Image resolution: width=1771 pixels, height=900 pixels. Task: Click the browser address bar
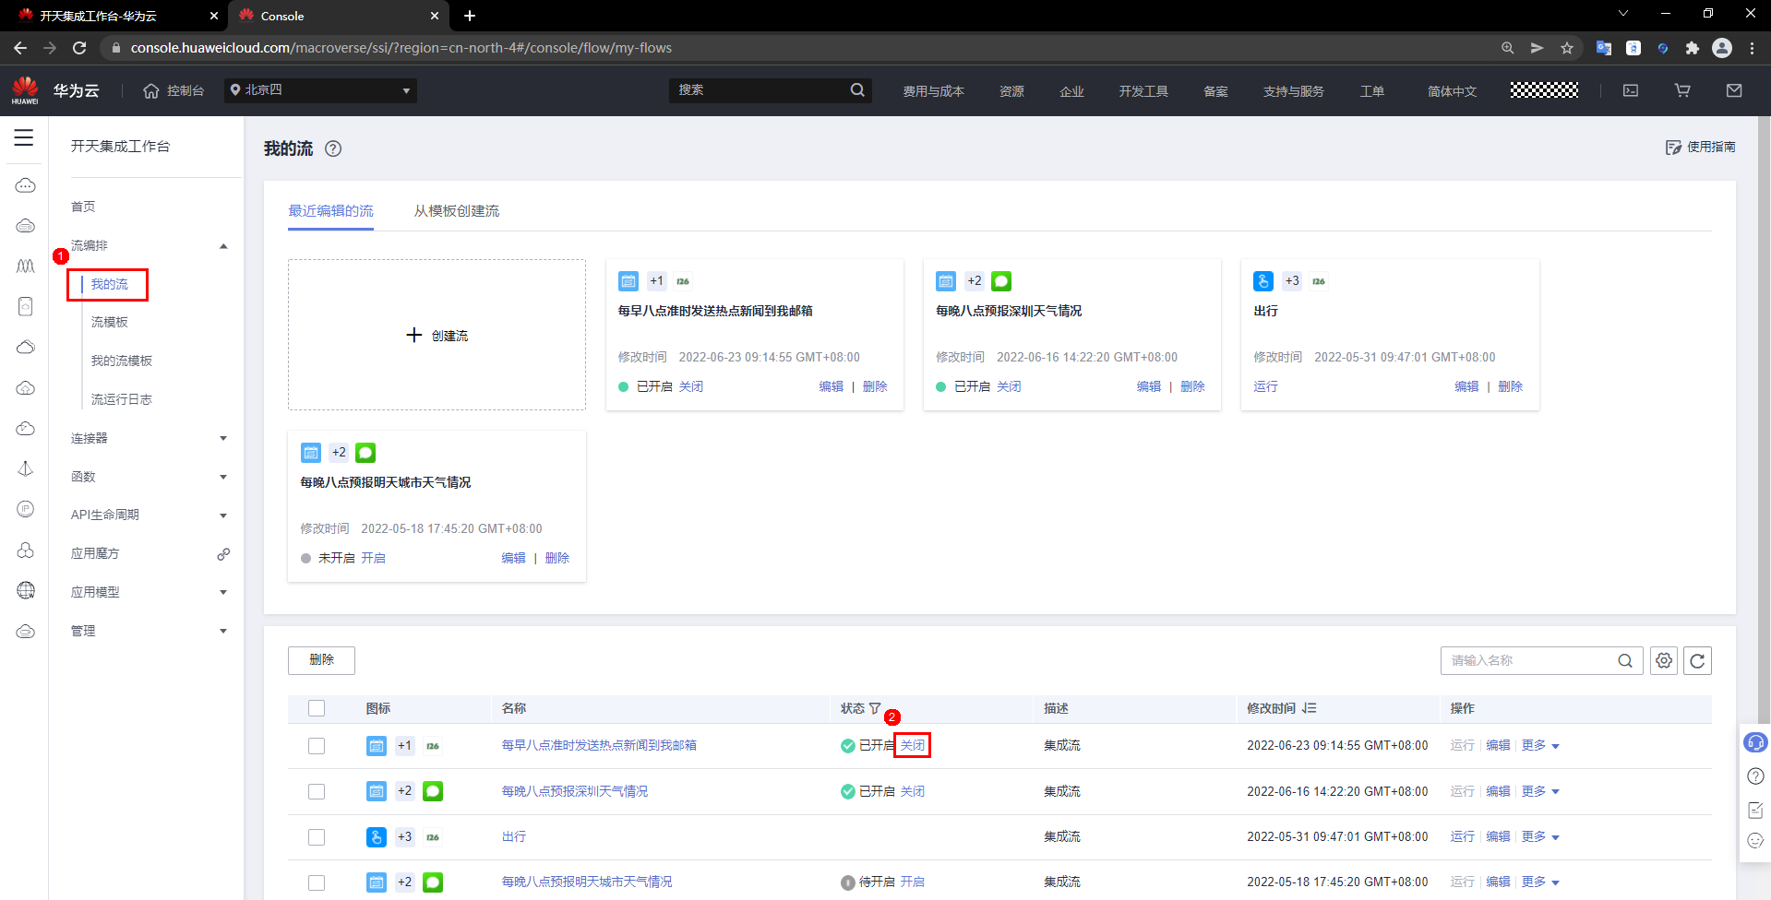click(x=803, y=48)
